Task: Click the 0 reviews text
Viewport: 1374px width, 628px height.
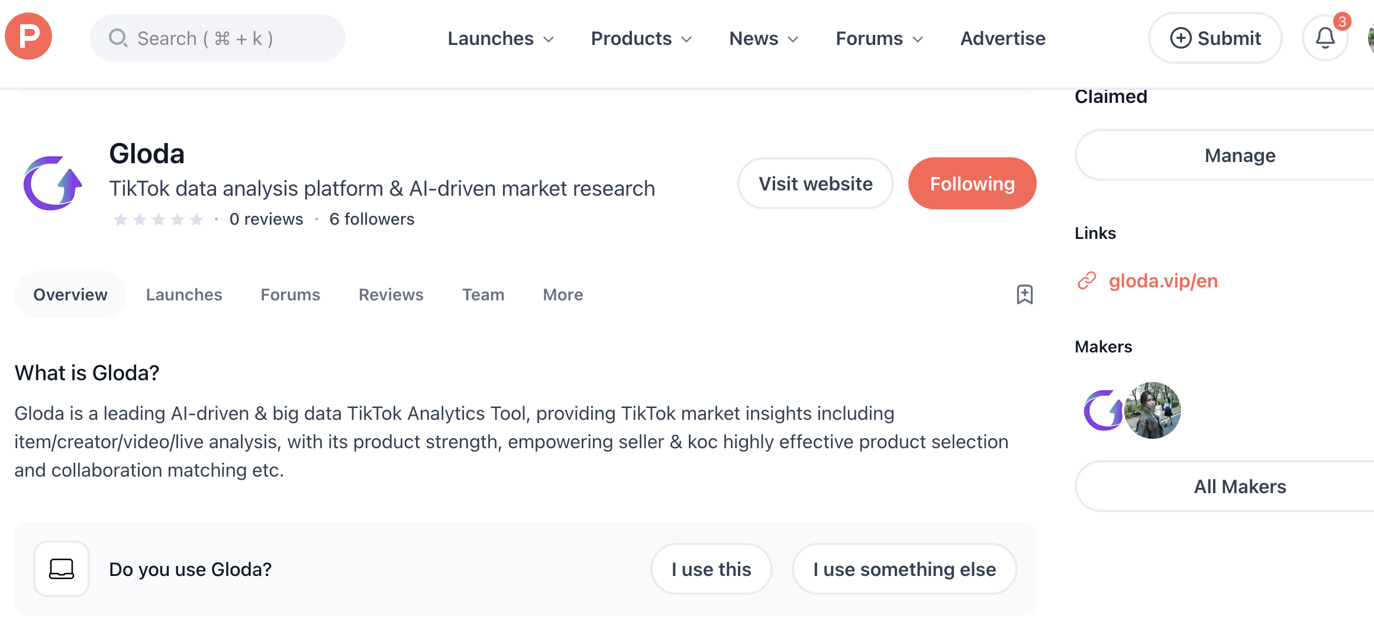Action: point(266,219)
